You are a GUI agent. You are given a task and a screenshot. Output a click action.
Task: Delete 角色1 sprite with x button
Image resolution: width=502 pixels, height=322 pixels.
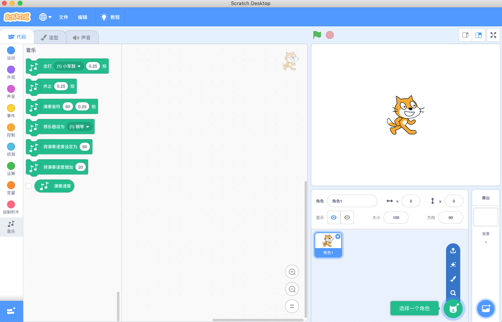[x=338, y=236]
